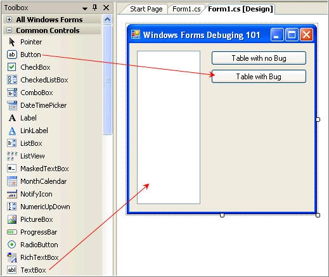Select the MonthCalendar label in Toolbox
This screenshot has height=277, width=329.
pos(44,181)
